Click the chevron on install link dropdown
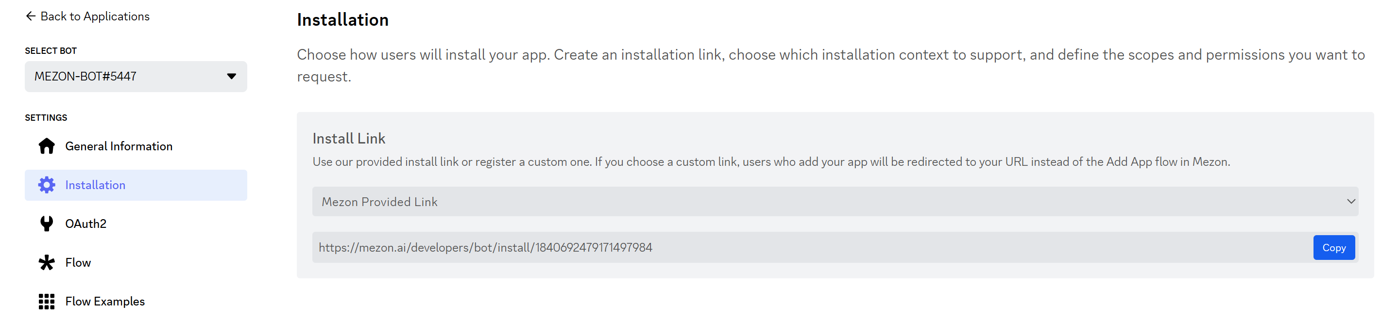 (x=1350, y=202)
